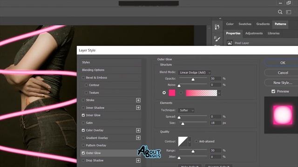Click the Range percentage field
Image resolution: width=298 pixels, height=167 pixels.
pyautogui.click(x=216, y=150)
